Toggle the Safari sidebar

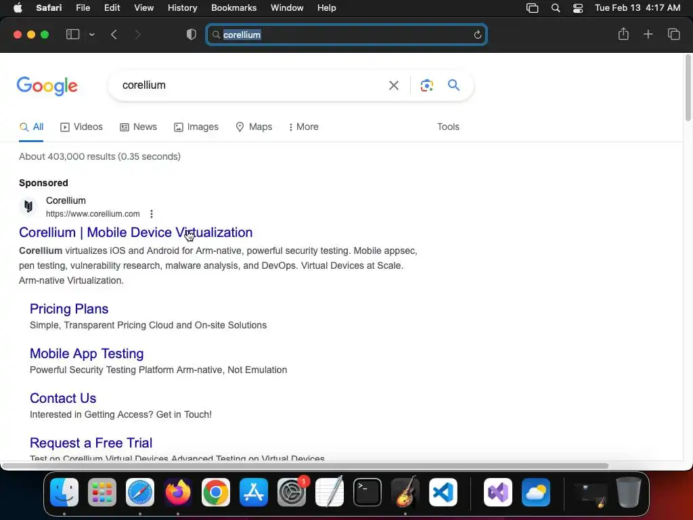(x=72, y=35)
